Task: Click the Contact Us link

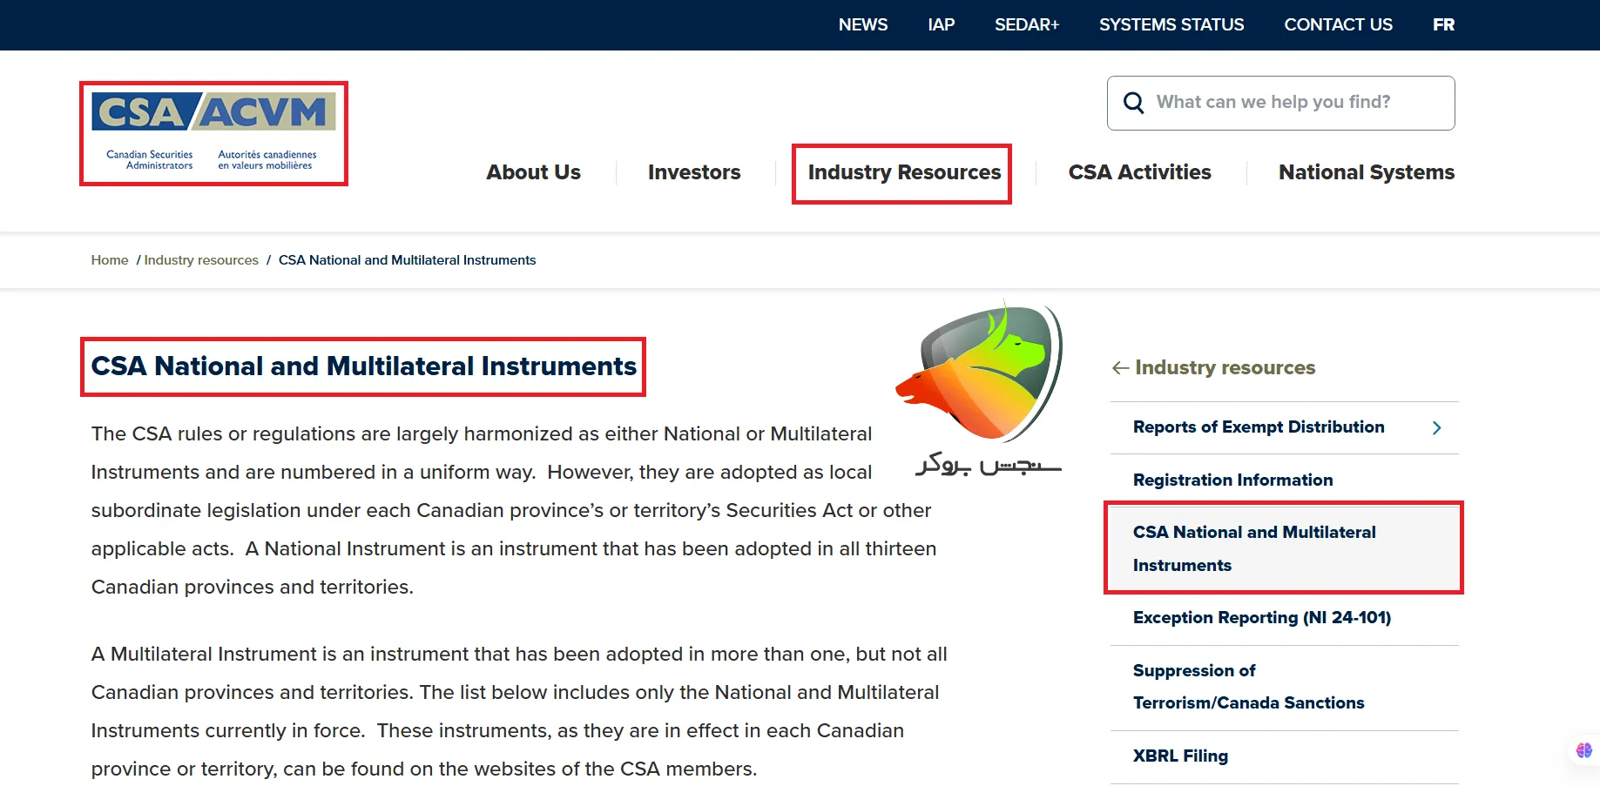Action: 1338,24
